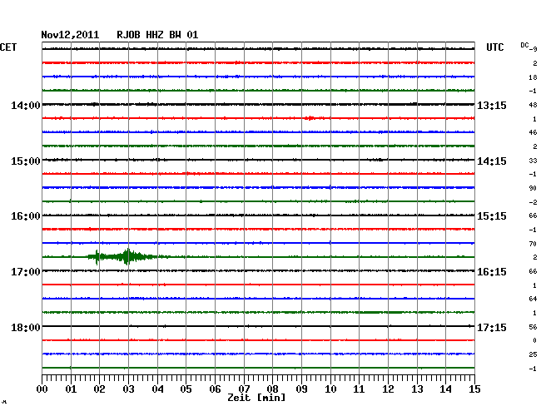Click DC value 18 in right column
Screen dimensions: 541x411
[533, 77]
